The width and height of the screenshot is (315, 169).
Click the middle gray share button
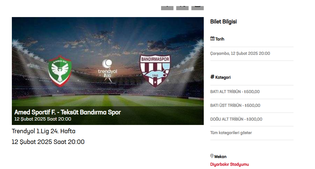click(x=182, y=8)
